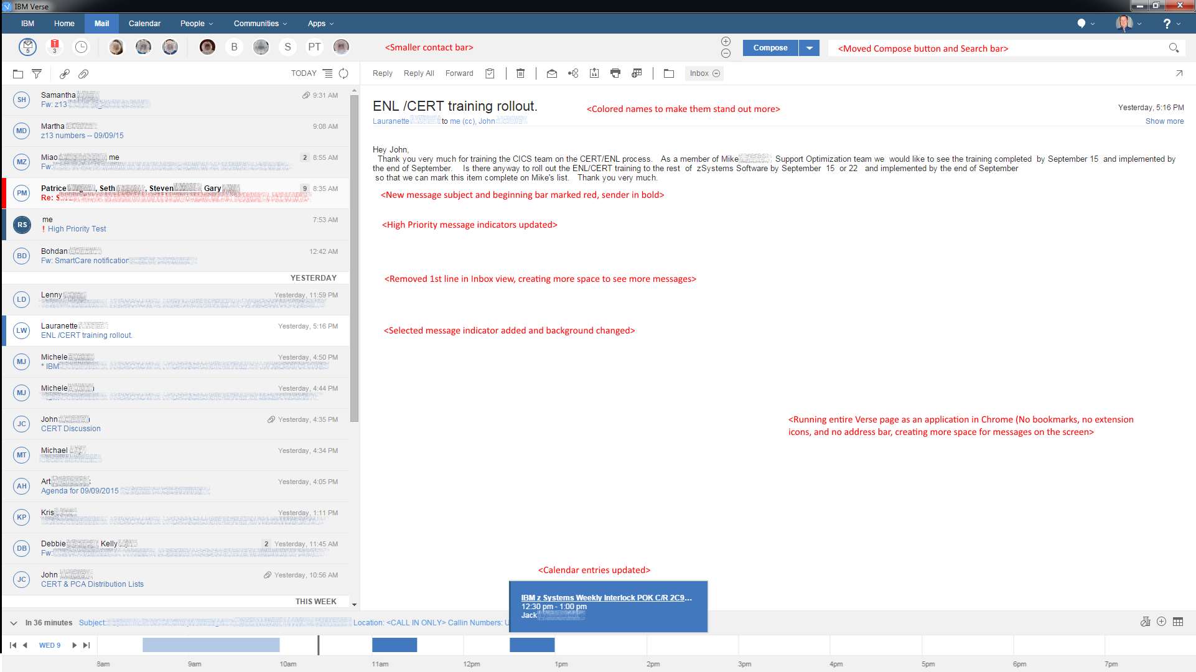Open the folders icon above the message list
1196x672 pixels.
tap(18, 74)
